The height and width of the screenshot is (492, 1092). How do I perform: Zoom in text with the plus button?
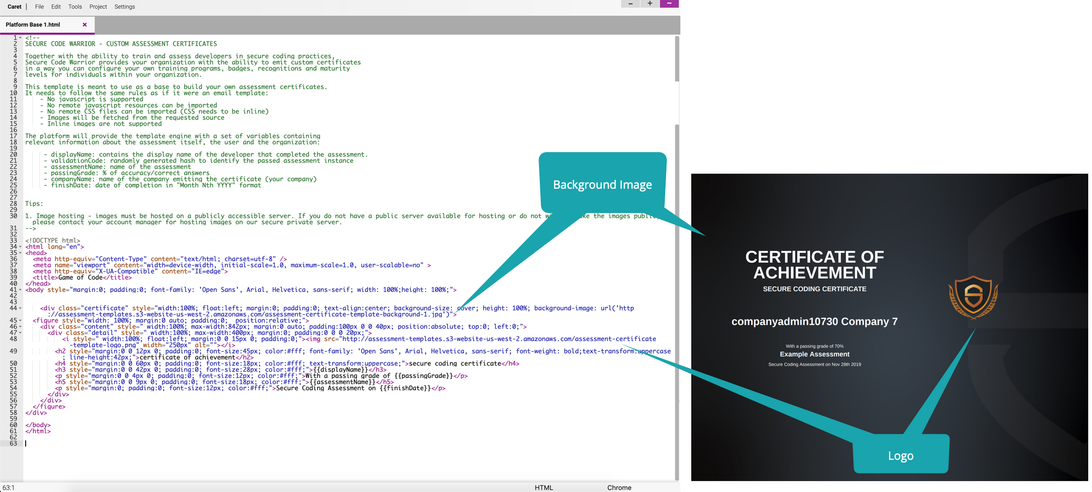click(650, 3)
